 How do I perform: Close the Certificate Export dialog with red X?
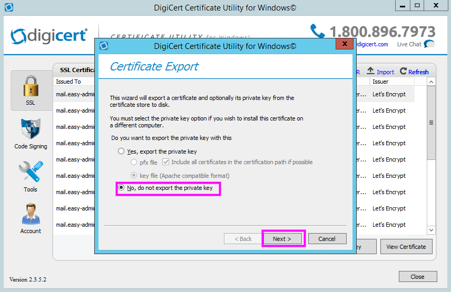coord(345,44)
